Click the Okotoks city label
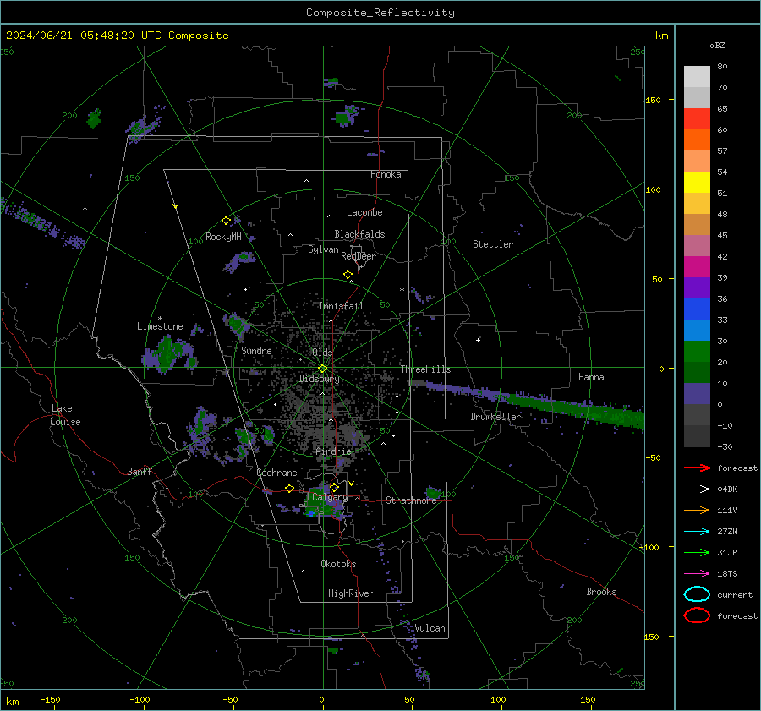 tap(338, 563)
